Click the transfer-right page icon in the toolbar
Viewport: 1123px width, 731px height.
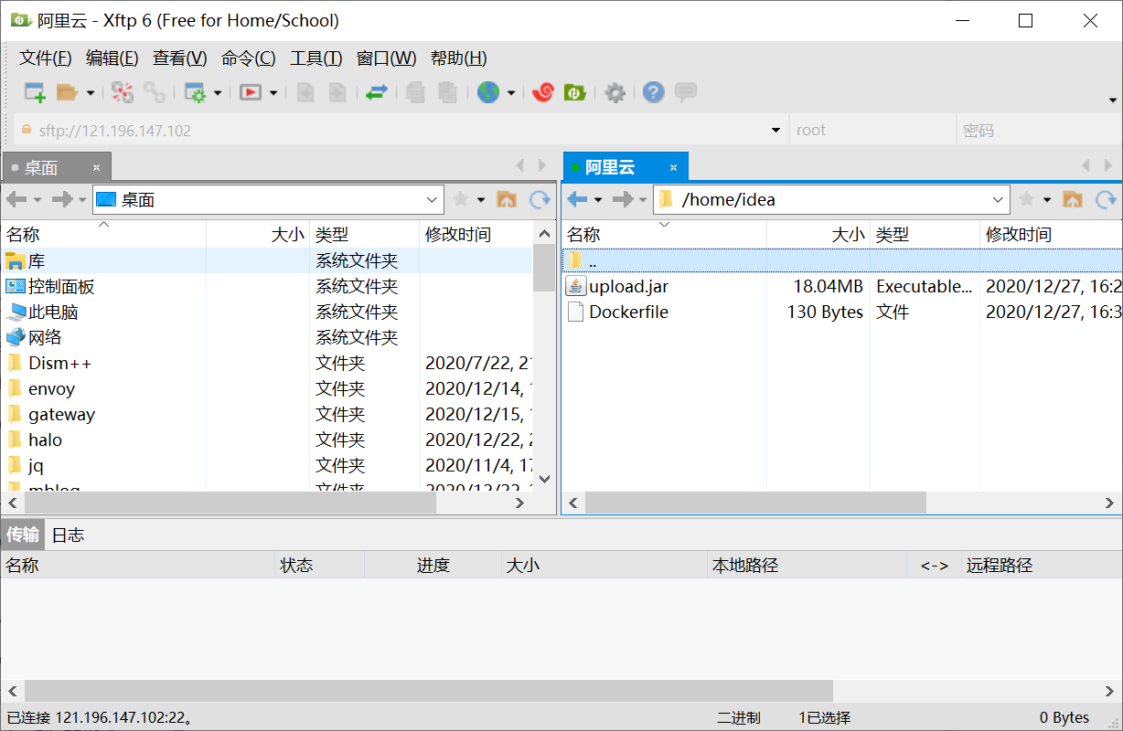pos(337,92)
